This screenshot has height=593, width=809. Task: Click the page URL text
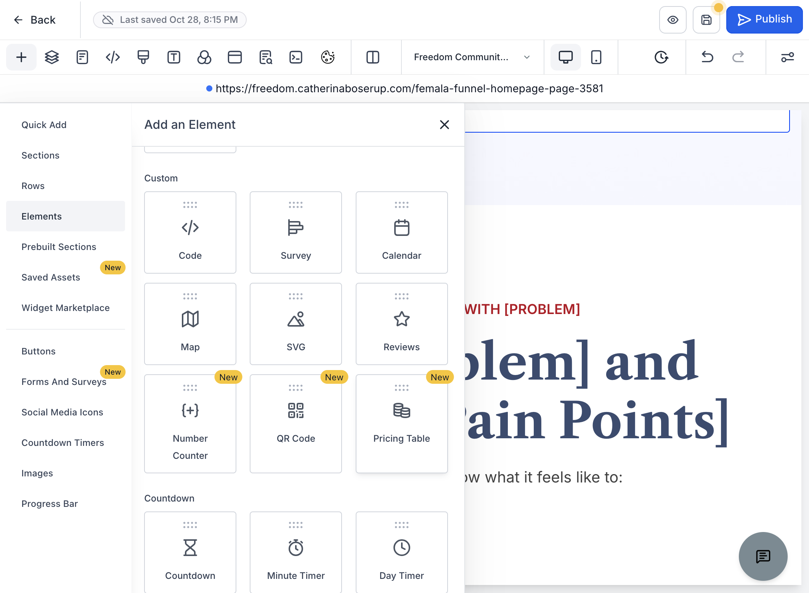click(x=409, y=89)
